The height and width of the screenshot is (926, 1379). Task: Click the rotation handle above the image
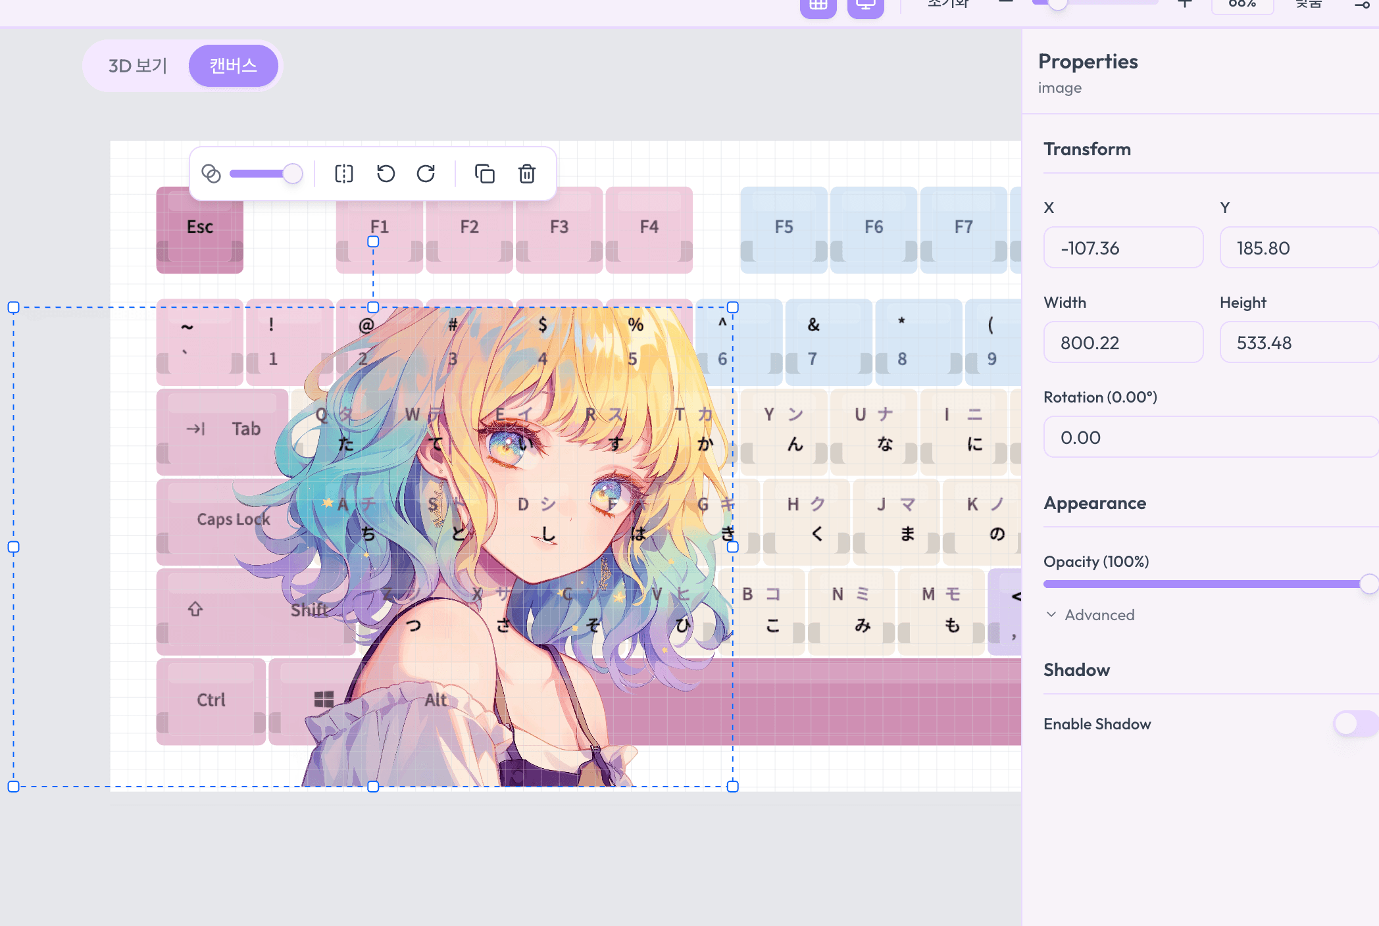pyautogui.click(x=373, y=242)
